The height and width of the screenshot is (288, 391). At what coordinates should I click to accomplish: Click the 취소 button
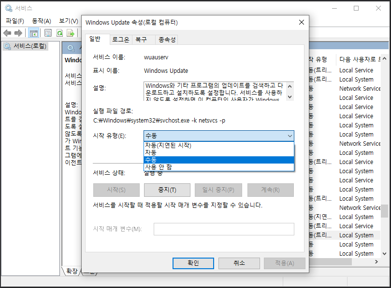[239, 263]
